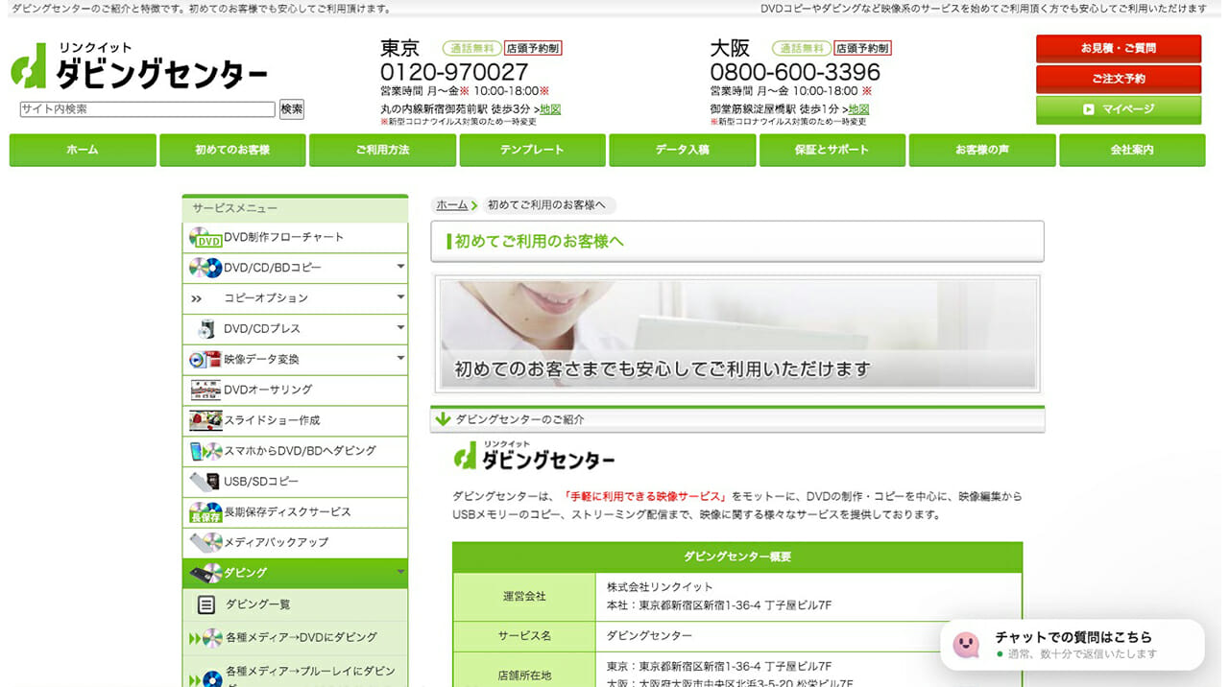This screenshot has height=687, width=1230.
Task: Open the ご利用方法 navigation tab
Action: pyautogui.click(x=382, y=151)
